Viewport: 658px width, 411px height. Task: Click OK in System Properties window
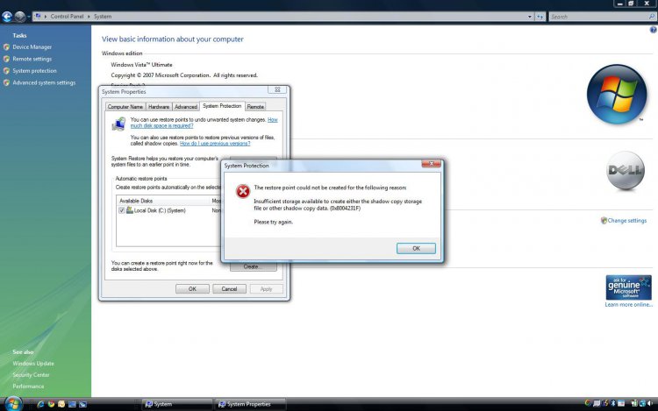point(192,289)
